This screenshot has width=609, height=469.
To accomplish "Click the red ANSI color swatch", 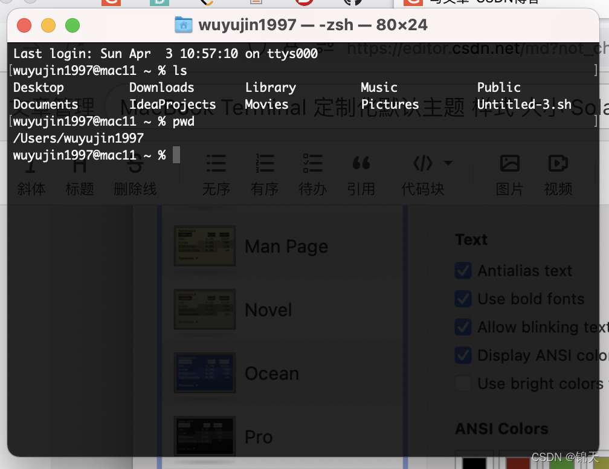I will point(518,462).
